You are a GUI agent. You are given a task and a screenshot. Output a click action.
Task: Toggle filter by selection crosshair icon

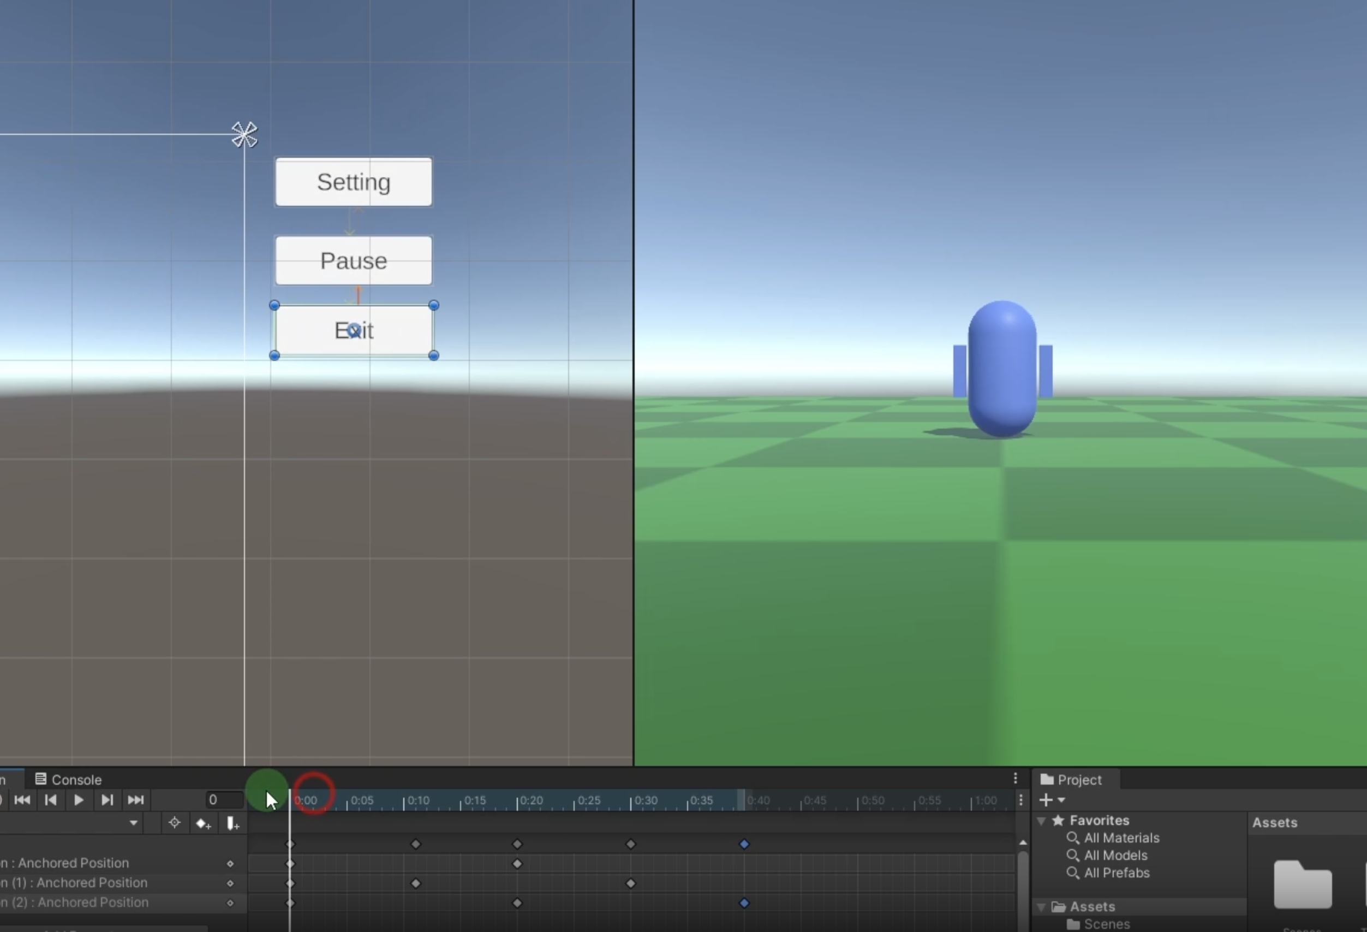tap(174, 823)
